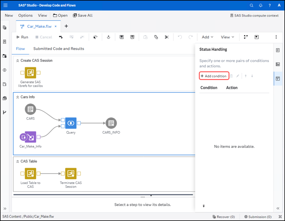This screenshot has height=221, width=285.
Task: Click the cut scissors icon
Action: click(x=167, y=37)
